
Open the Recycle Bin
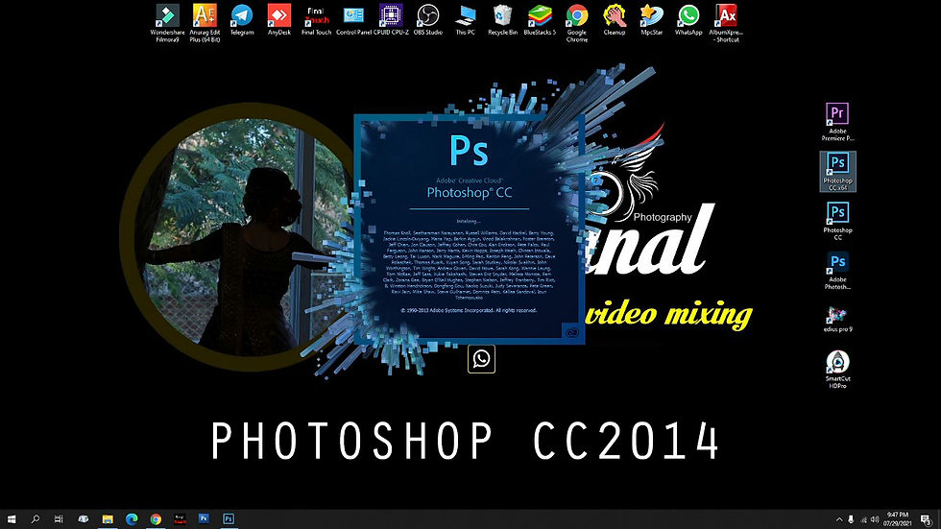pyautogui.click(x=502, y=20)
